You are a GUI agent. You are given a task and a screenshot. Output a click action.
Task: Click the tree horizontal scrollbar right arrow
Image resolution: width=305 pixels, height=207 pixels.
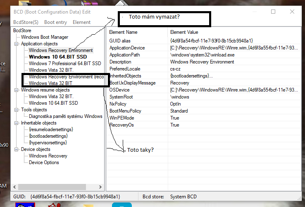coord(100,187)
